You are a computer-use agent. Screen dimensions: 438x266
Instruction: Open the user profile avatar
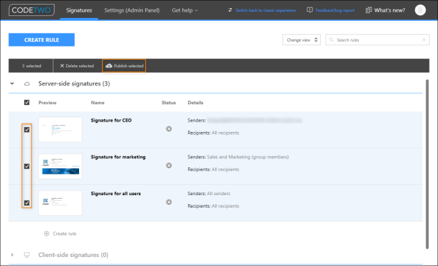point(420,10)
